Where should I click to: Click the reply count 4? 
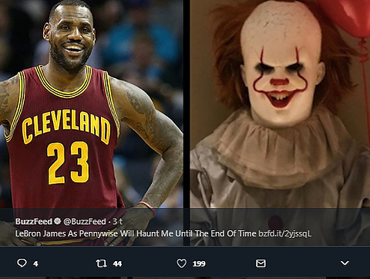[35, 264]
